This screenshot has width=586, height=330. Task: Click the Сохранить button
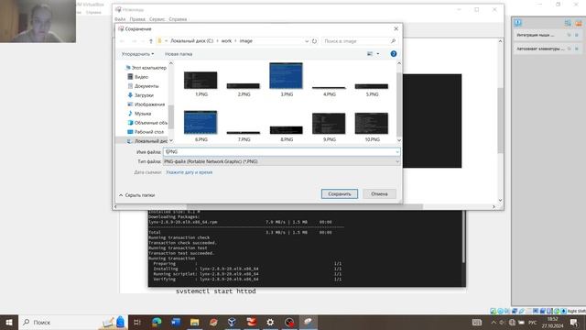340,193
